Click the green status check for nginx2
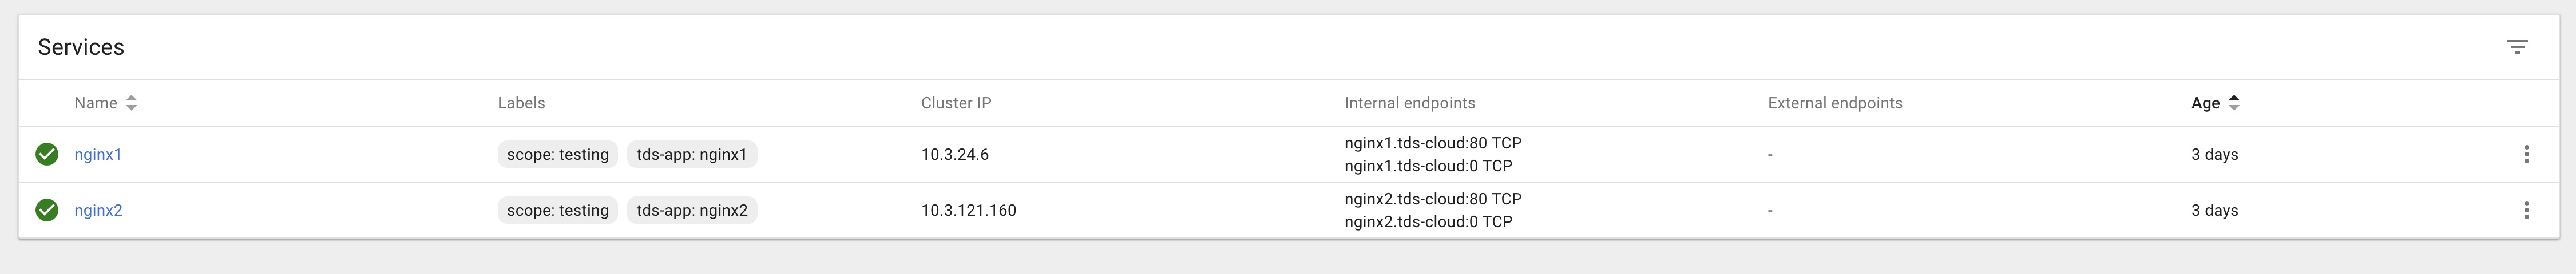Viewport: 2576px width, 274px height. tap(47, 210)
